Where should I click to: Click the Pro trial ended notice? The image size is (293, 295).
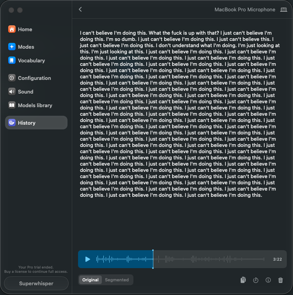[36, 269]
